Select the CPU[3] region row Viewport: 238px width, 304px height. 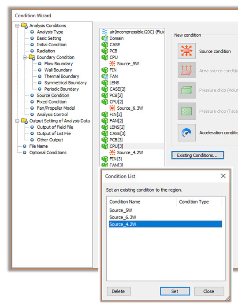point(133,146)
